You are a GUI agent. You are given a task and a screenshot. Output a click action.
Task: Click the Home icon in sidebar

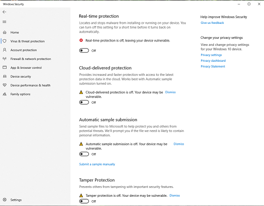click(x=5, y=32)
